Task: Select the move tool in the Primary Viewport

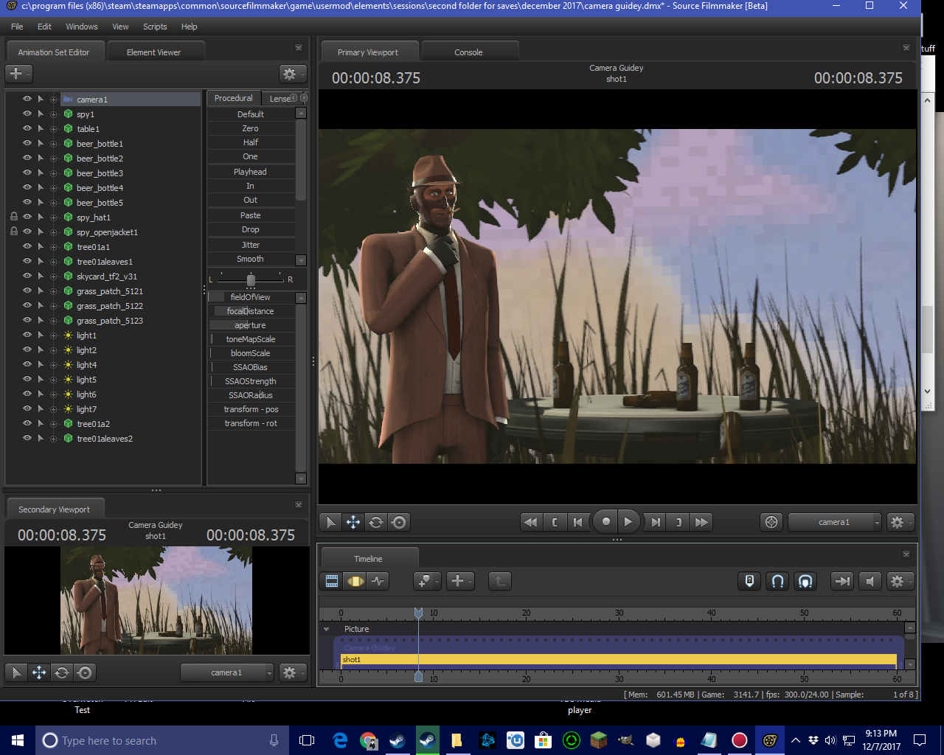Action: click(353, 522)
